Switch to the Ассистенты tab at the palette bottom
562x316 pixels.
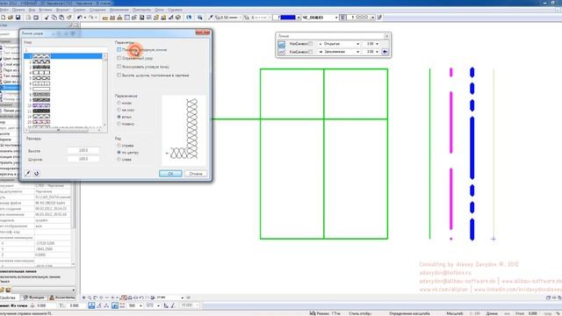(x=62, y=298)
